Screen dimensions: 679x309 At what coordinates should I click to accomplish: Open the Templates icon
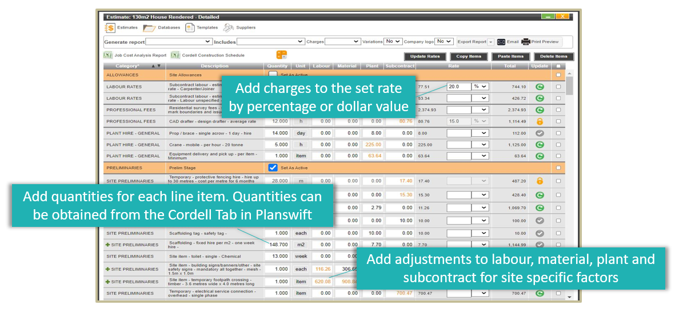pos(190,28)
